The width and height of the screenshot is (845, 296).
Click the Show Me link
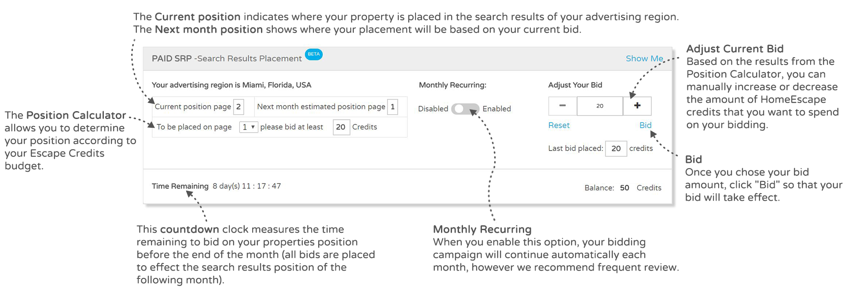(x=644, y=58)
